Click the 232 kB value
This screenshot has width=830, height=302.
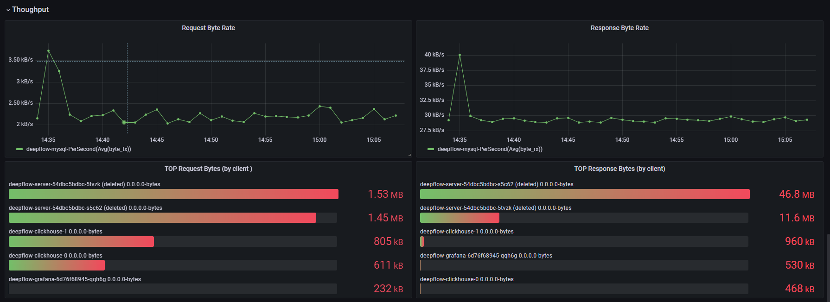(x=388, y=289)
